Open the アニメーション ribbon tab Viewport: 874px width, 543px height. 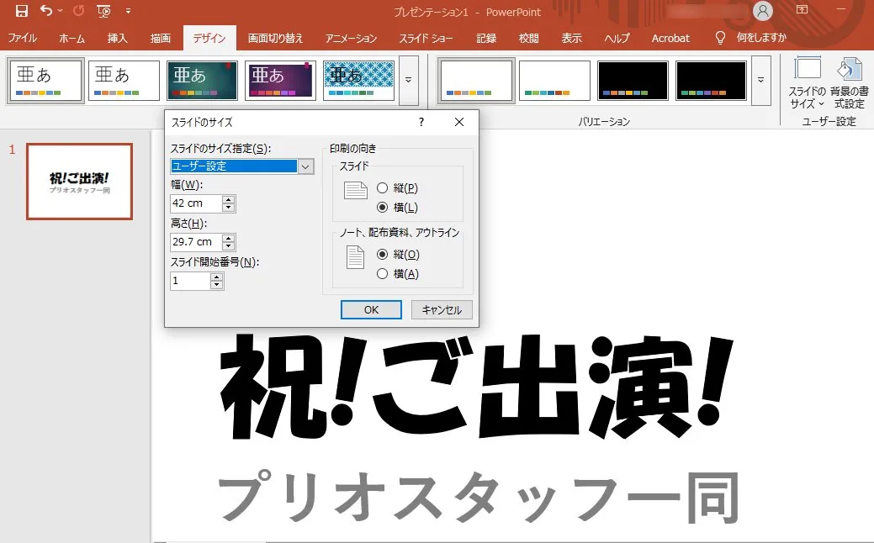(x=350, y=37)
